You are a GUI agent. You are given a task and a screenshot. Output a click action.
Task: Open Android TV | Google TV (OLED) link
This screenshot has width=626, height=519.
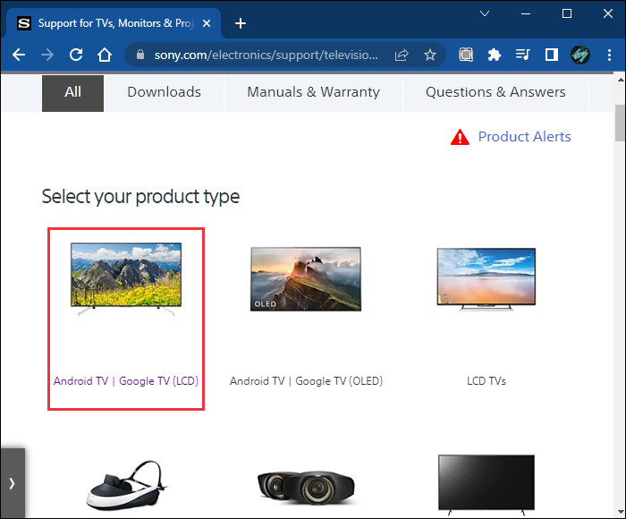click(x=306, y=381)
